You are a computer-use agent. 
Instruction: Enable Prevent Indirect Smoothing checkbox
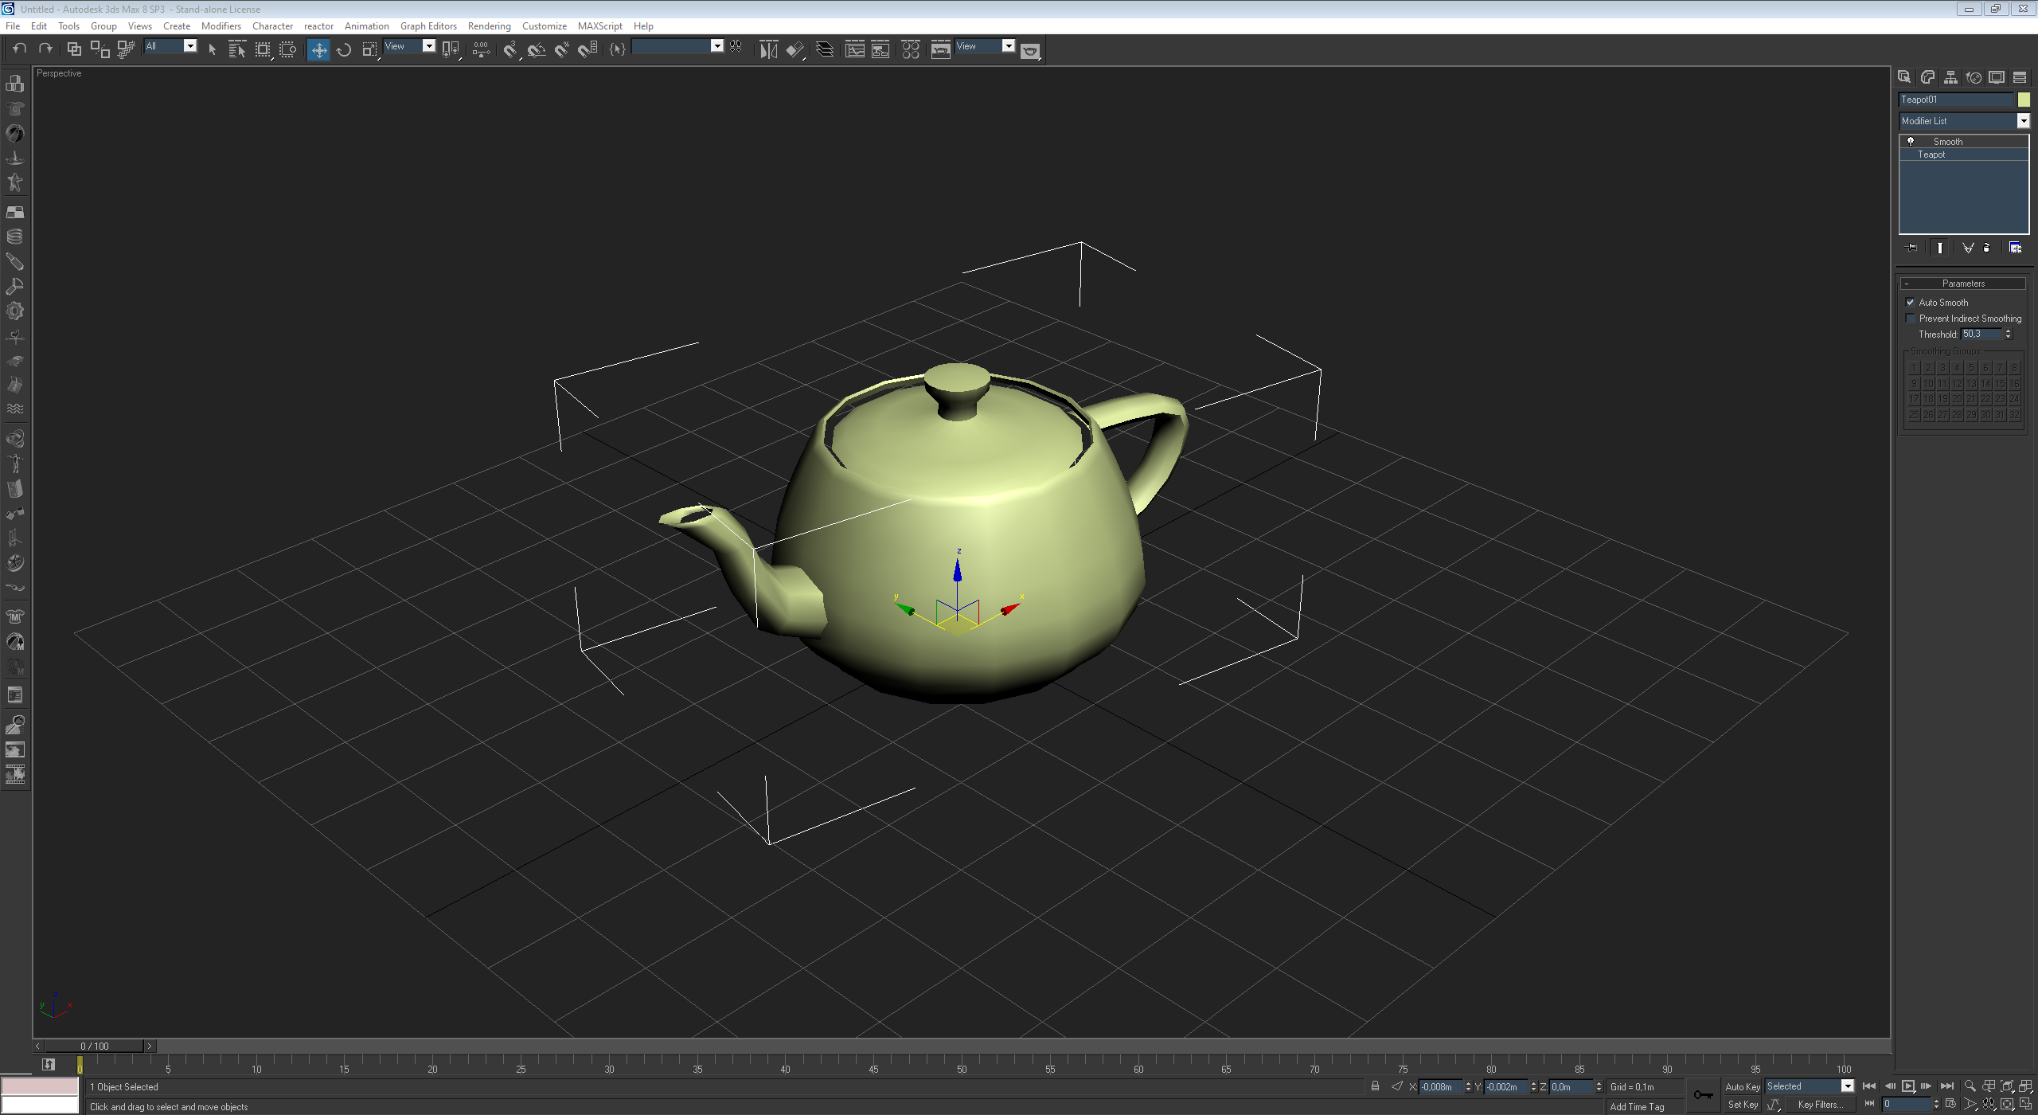point(1910,319)
